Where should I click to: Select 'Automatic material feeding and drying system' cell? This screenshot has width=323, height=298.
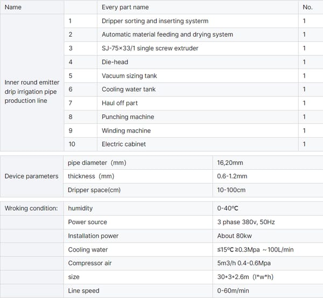167,34
